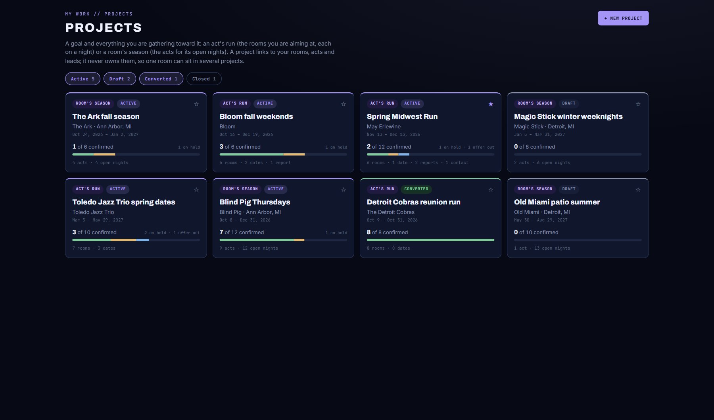This screenshot has height=420, width=714.
Task: Open Detroit Cobras reunion run title
Action: 414,202
